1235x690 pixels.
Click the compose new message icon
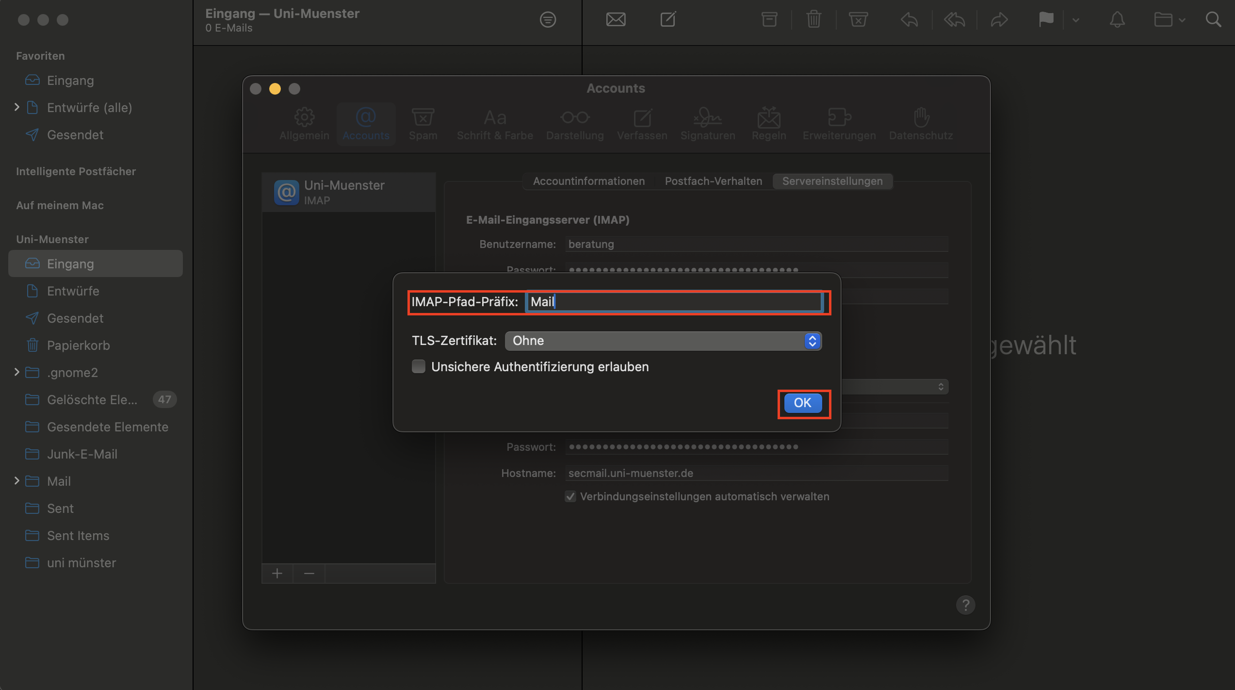tap(668, 20)
